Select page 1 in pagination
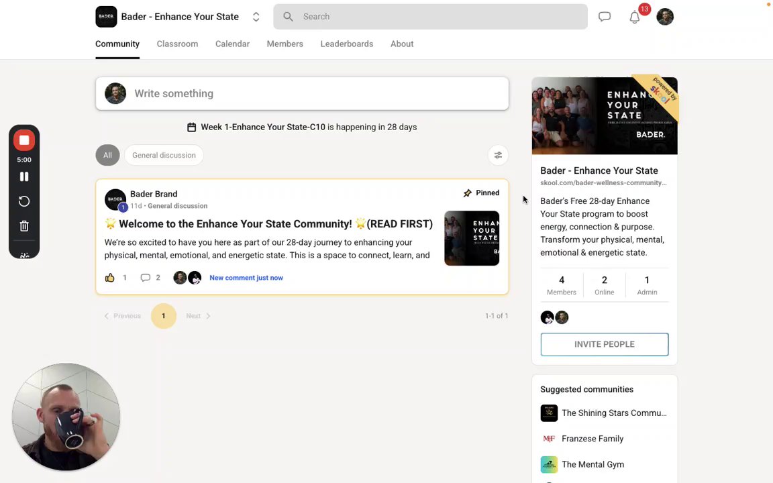The image size is (773, 483). 164,316
